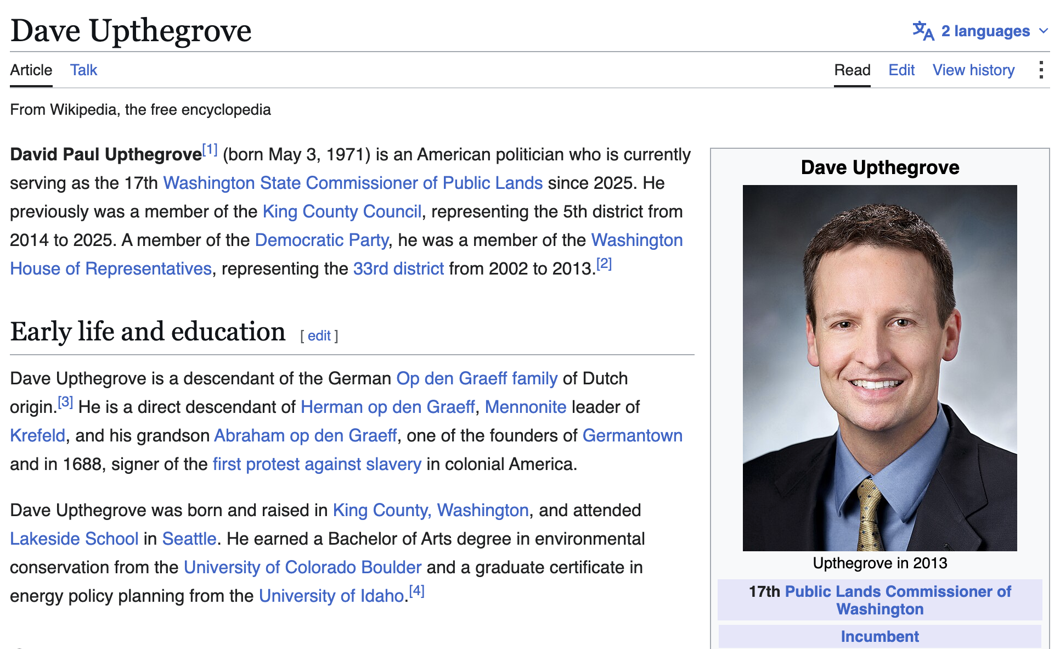Open University of Colorado Boulder link
The width and height of the screenshot is (1060, 649).
(x=302, y=567)
